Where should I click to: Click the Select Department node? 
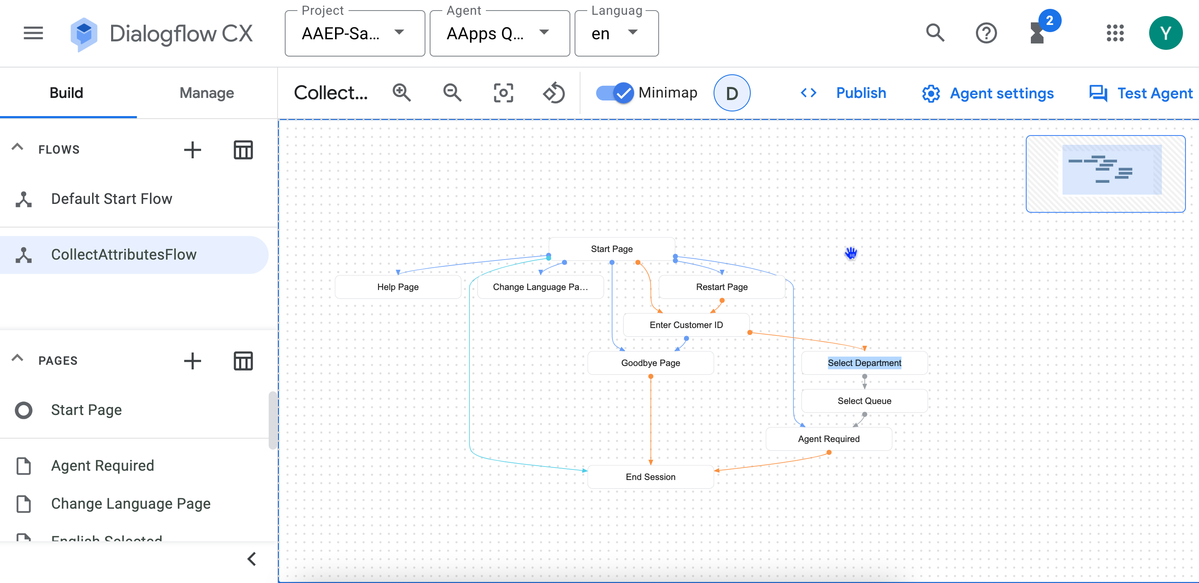(x=864, y=363)
